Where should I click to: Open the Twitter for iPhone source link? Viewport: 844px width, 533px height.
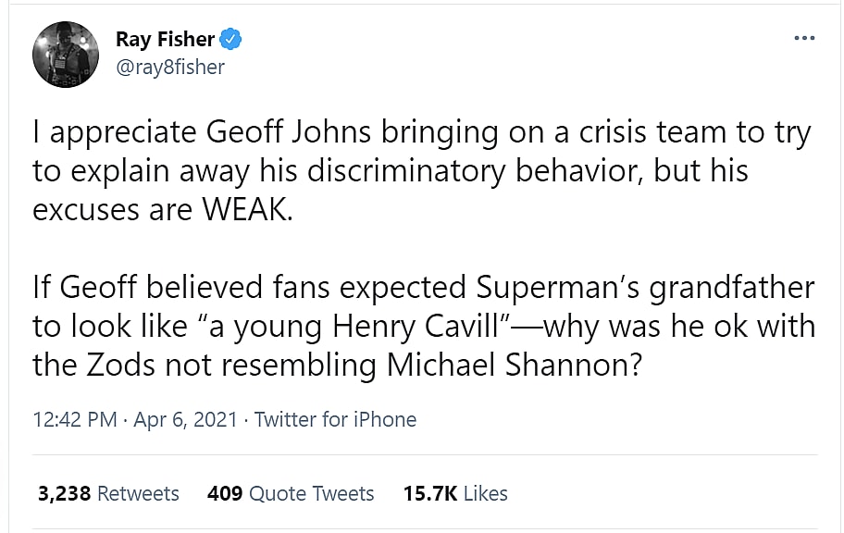pos(335,419)
